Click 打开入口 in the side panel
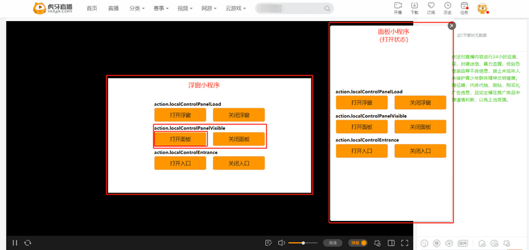 tap(362, 151)
